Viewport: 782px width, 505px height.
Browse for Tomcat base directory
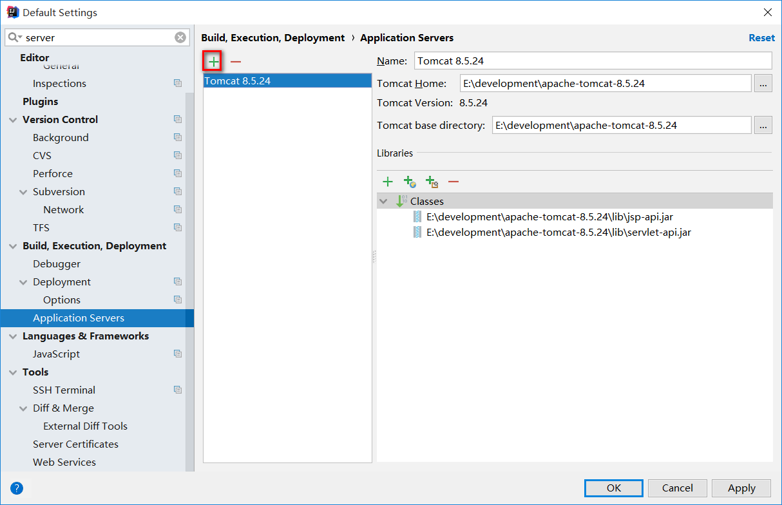pos(763,125)
